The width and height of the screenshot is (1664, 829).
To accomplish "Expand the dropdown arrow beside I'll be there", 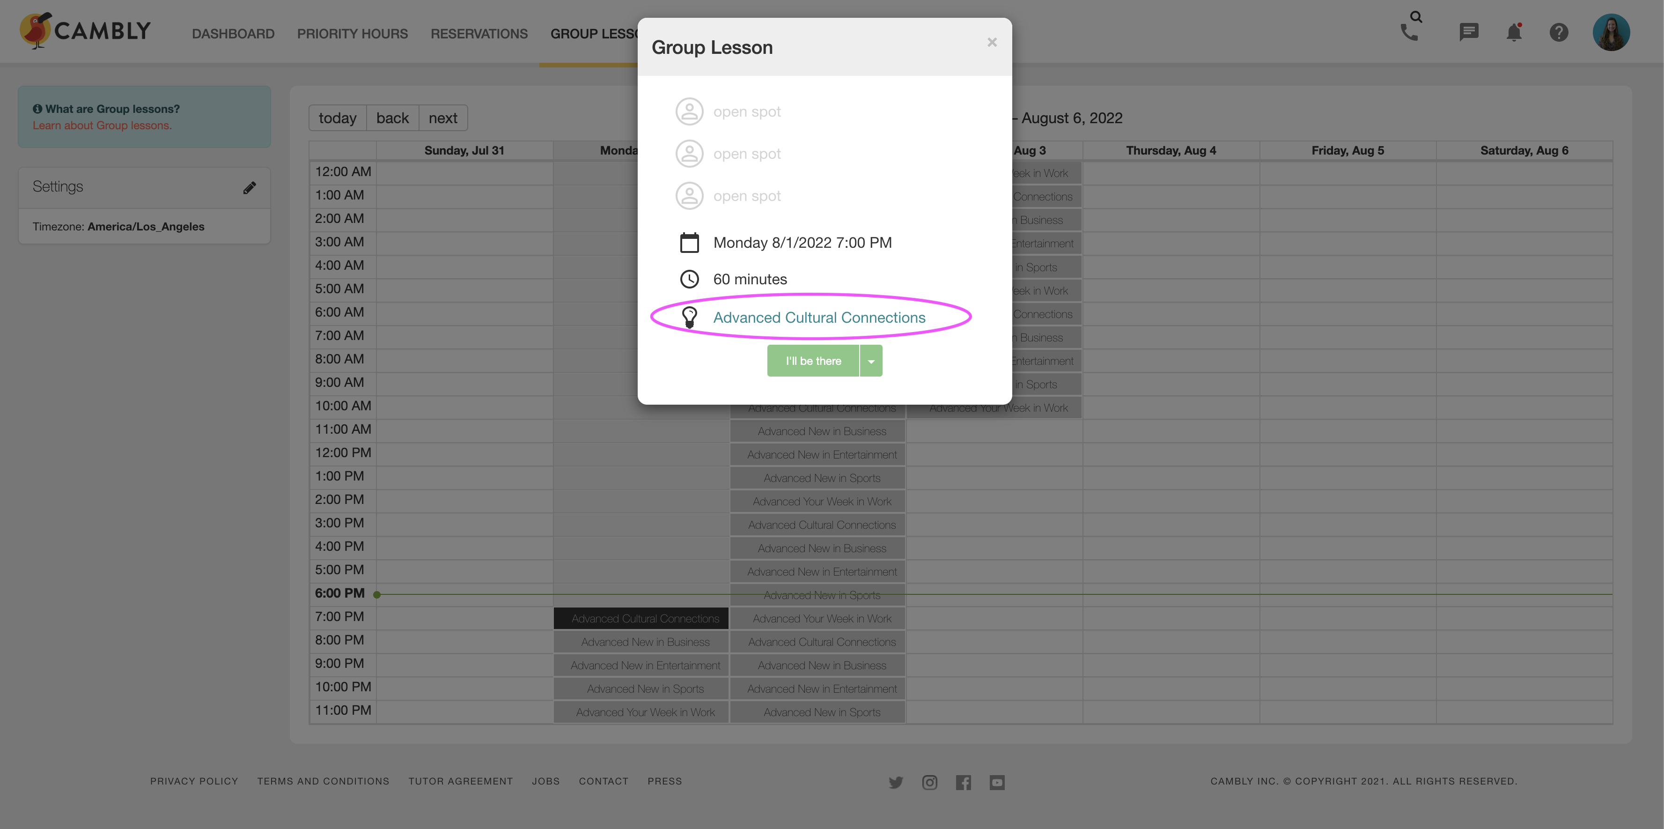I will tap(871, 361).
